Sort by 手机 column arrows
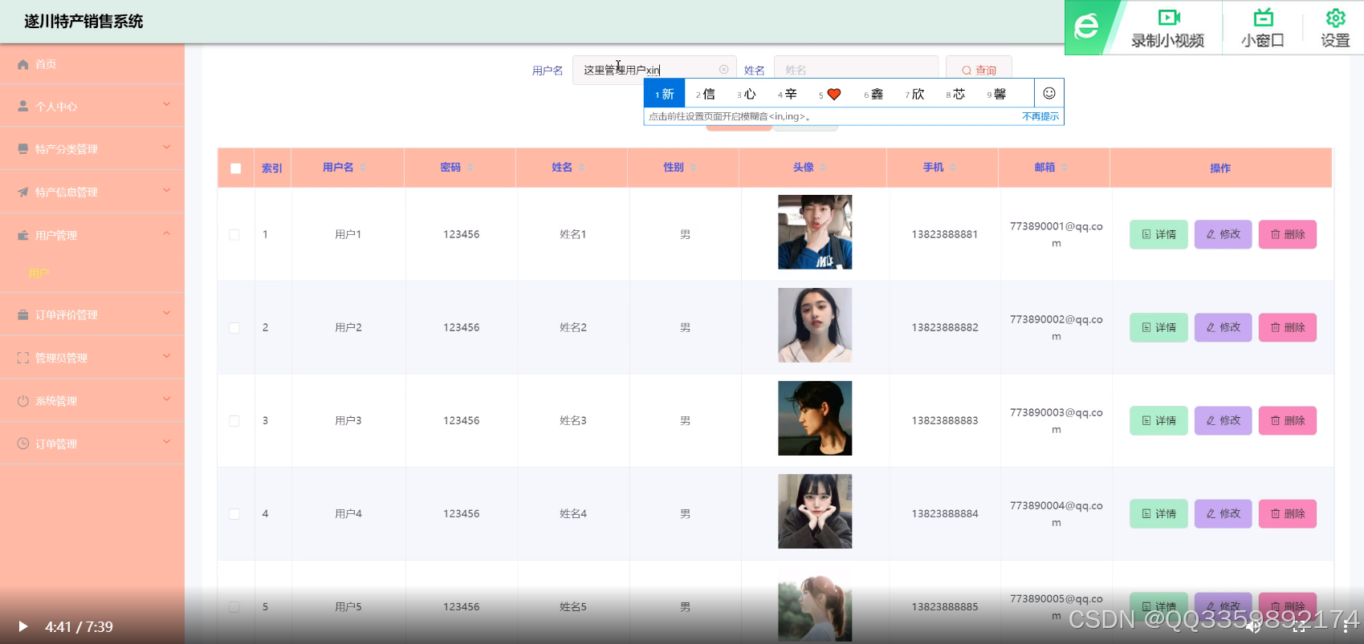1364x644 pixels. coord(953,167)
